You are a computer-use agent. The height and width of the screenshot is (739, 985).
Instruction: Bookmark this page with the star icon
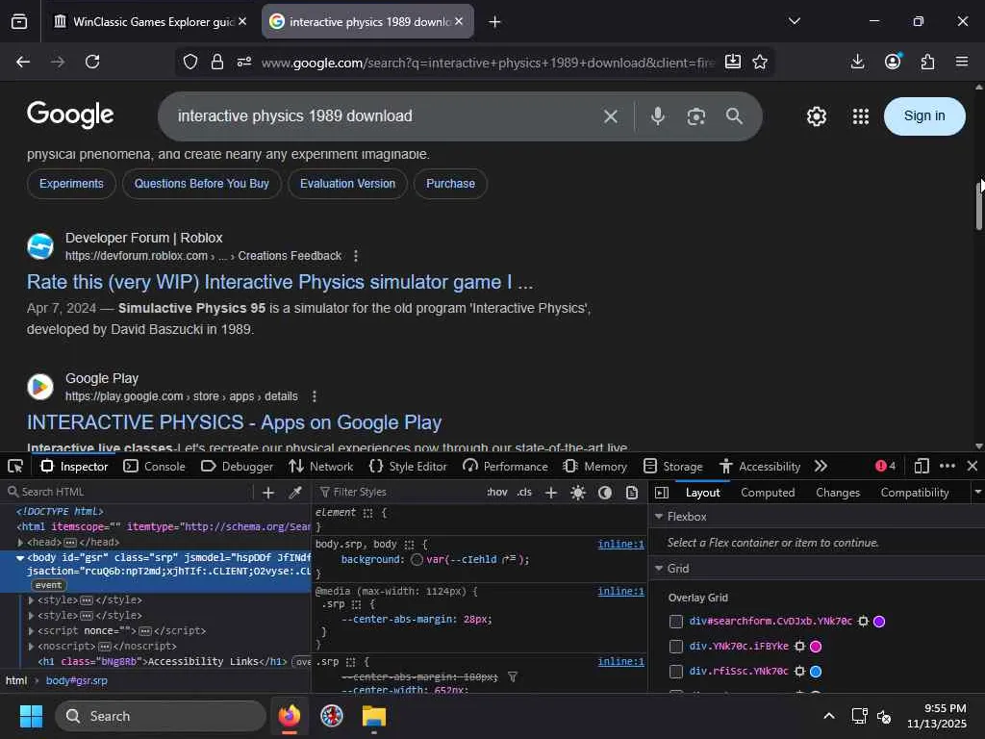coord(760,62)
